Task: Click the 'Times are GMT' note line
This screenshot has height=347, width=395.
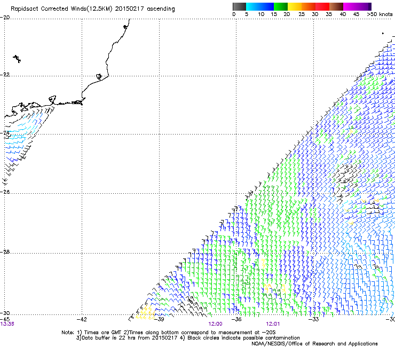Action: (169, 333)
